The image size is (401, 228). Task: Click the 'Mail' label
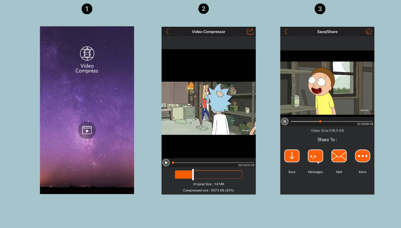tap(339, 172)
